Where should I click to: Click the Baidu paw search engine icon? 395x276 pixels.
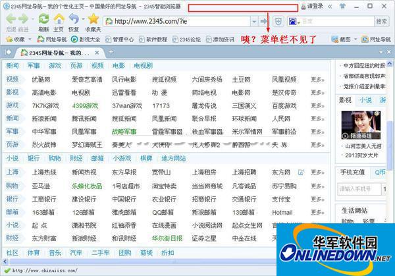292,22
